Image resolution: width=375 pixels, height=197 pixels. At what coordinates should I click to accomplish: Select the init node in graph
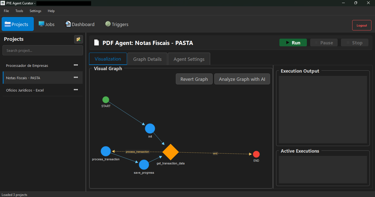point(150,129)
